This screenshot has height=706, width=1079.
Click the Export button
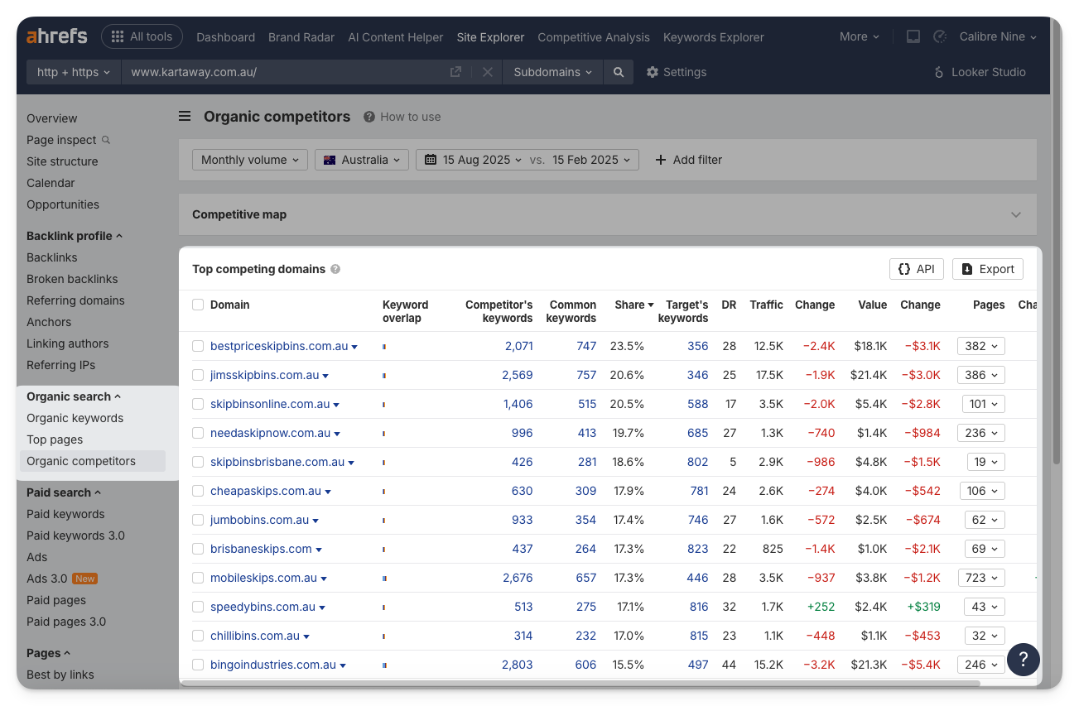tap(987, 269)
